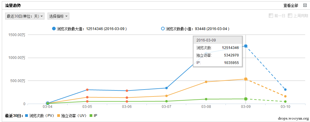This screenshot has height=122, width=310.
Task: Toggle the 浏览次数（PV）blue legend swatch
Action: (x=27, y=116)
